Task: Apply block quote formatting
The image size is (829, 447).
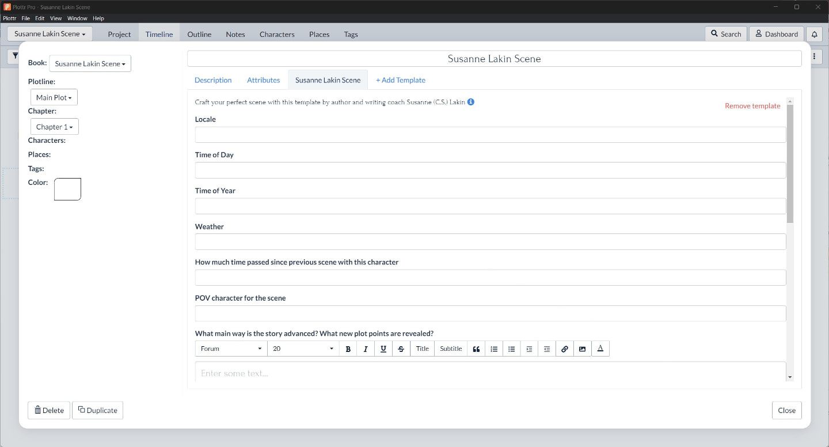Action: [476, 348]
